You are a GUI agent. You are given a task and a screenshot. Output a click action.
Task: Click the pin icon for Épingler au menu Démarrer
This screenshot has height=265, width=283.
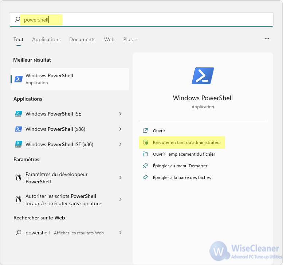[x=145, y=165]
